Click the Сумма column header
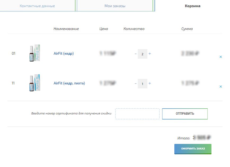230x167 pixels. 187,29
